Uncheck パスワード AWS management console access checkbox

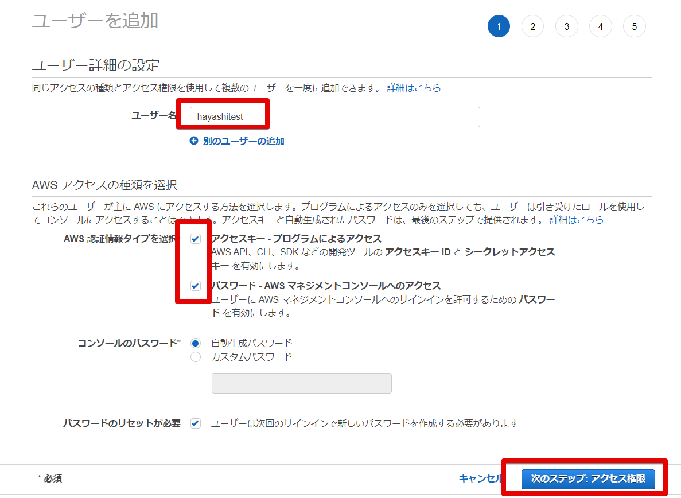(x=196, y=286)
